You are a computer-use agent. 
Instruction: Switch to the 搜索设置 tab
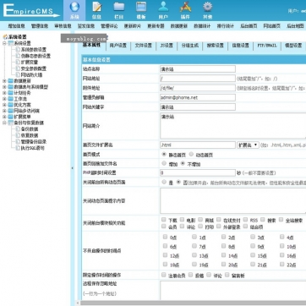coord(216,46)
